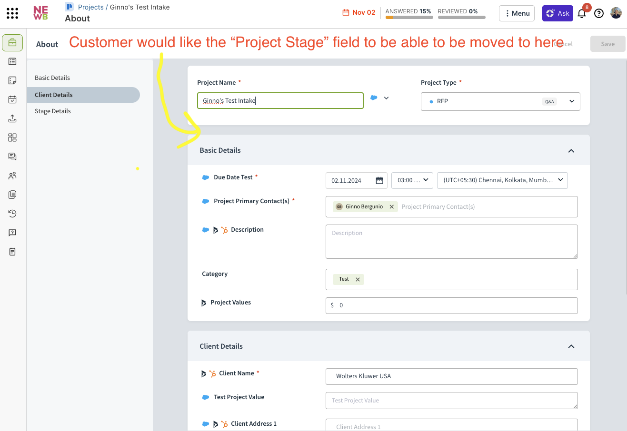Click the briefcase About icon in sidebar
The width and height of the screenshot is (627, 431).
12,43
